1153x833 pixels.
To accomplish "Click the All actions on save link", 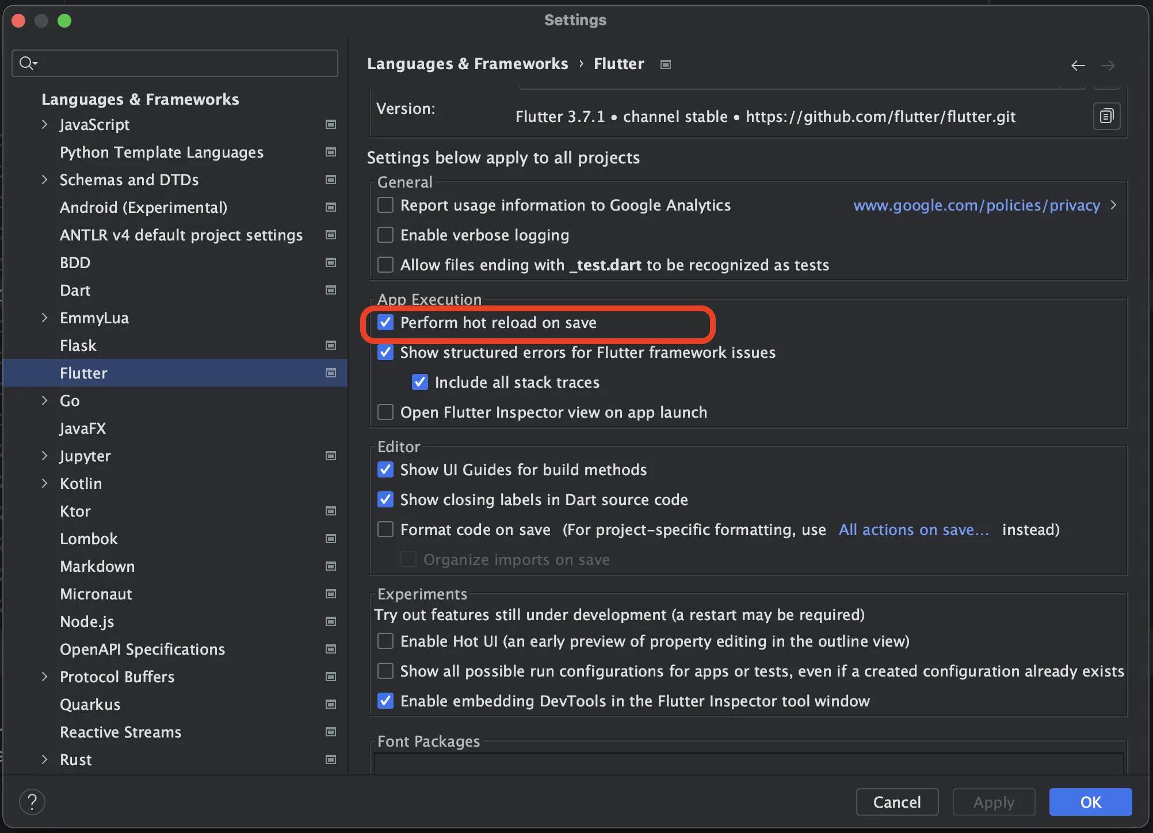I will point(913,529).
